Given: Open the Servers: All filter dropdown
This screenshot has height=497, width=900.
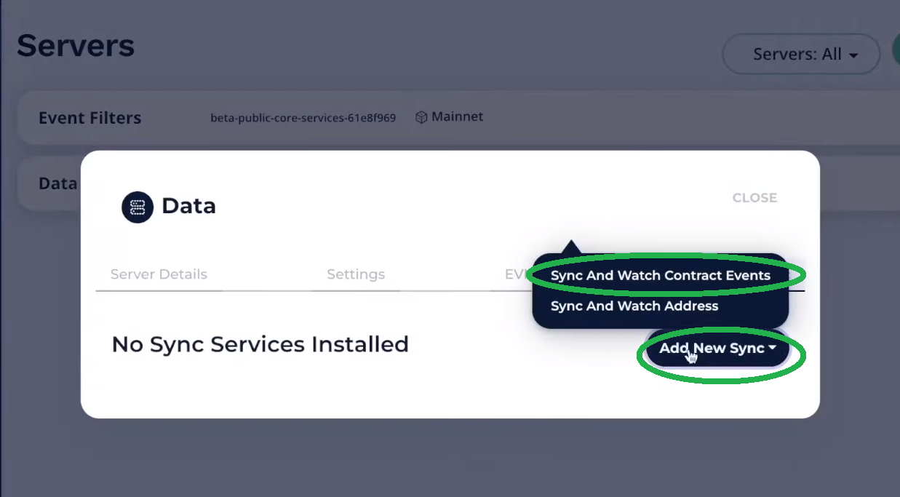Looking at the screenshot, I should point(801,54).
